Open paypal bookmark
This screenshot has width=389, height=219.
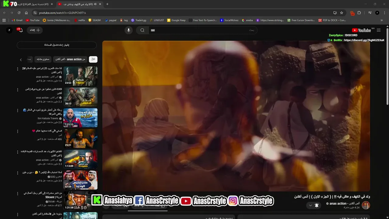111,20
